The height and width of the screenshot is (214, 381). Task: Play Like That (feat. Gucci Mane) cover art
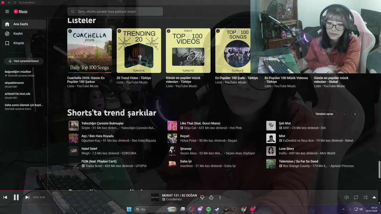coord(172,125)
